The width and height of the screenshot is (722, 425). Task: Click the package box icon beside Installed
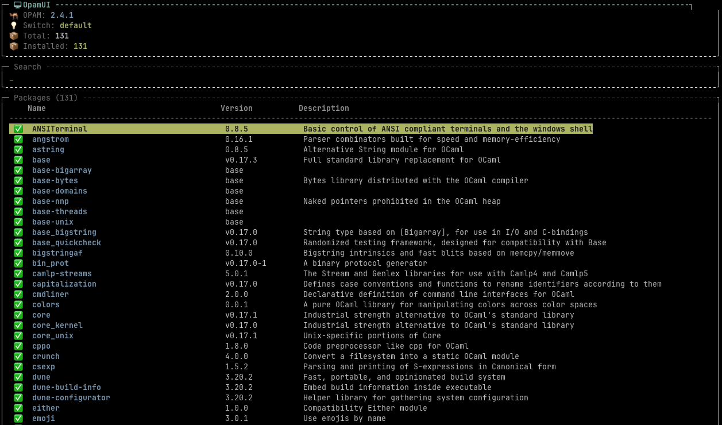[13, 46]
